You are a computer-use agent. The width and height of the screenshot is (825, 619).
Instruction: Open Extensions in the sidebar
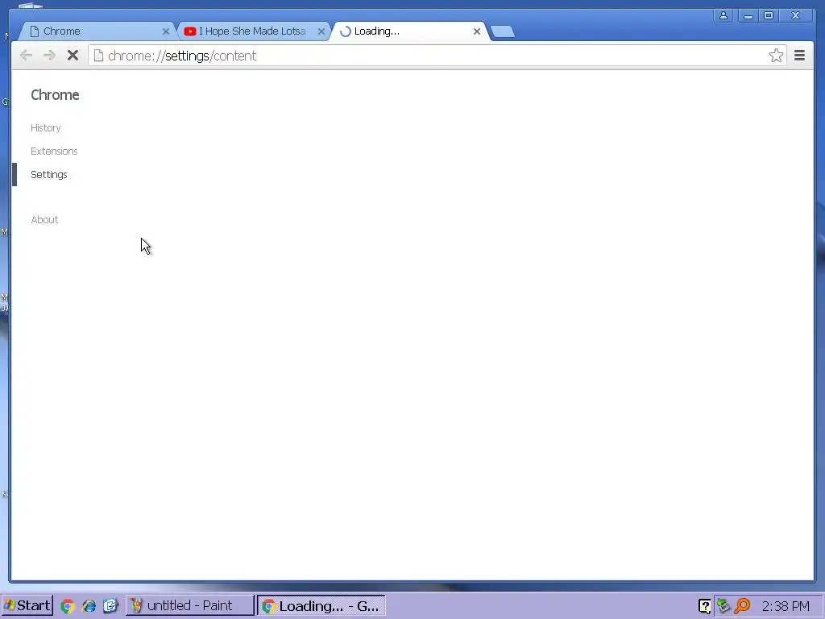[x=54, y=151]
